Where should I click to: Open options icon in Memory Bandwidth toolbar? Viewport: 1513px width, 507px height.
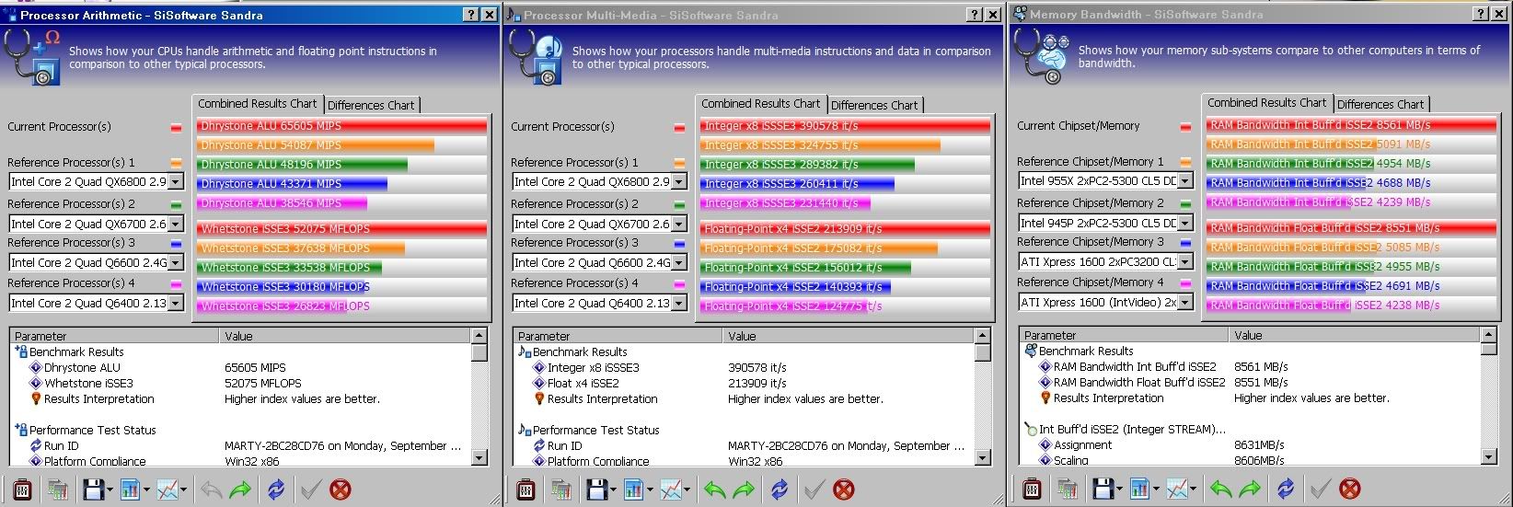click(x=1031, y=489)
